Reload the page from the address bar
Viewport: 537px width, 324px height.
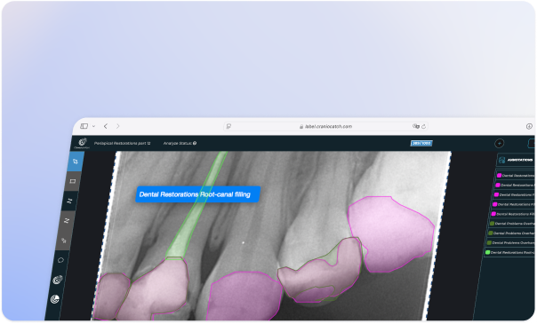pos(423,126)
